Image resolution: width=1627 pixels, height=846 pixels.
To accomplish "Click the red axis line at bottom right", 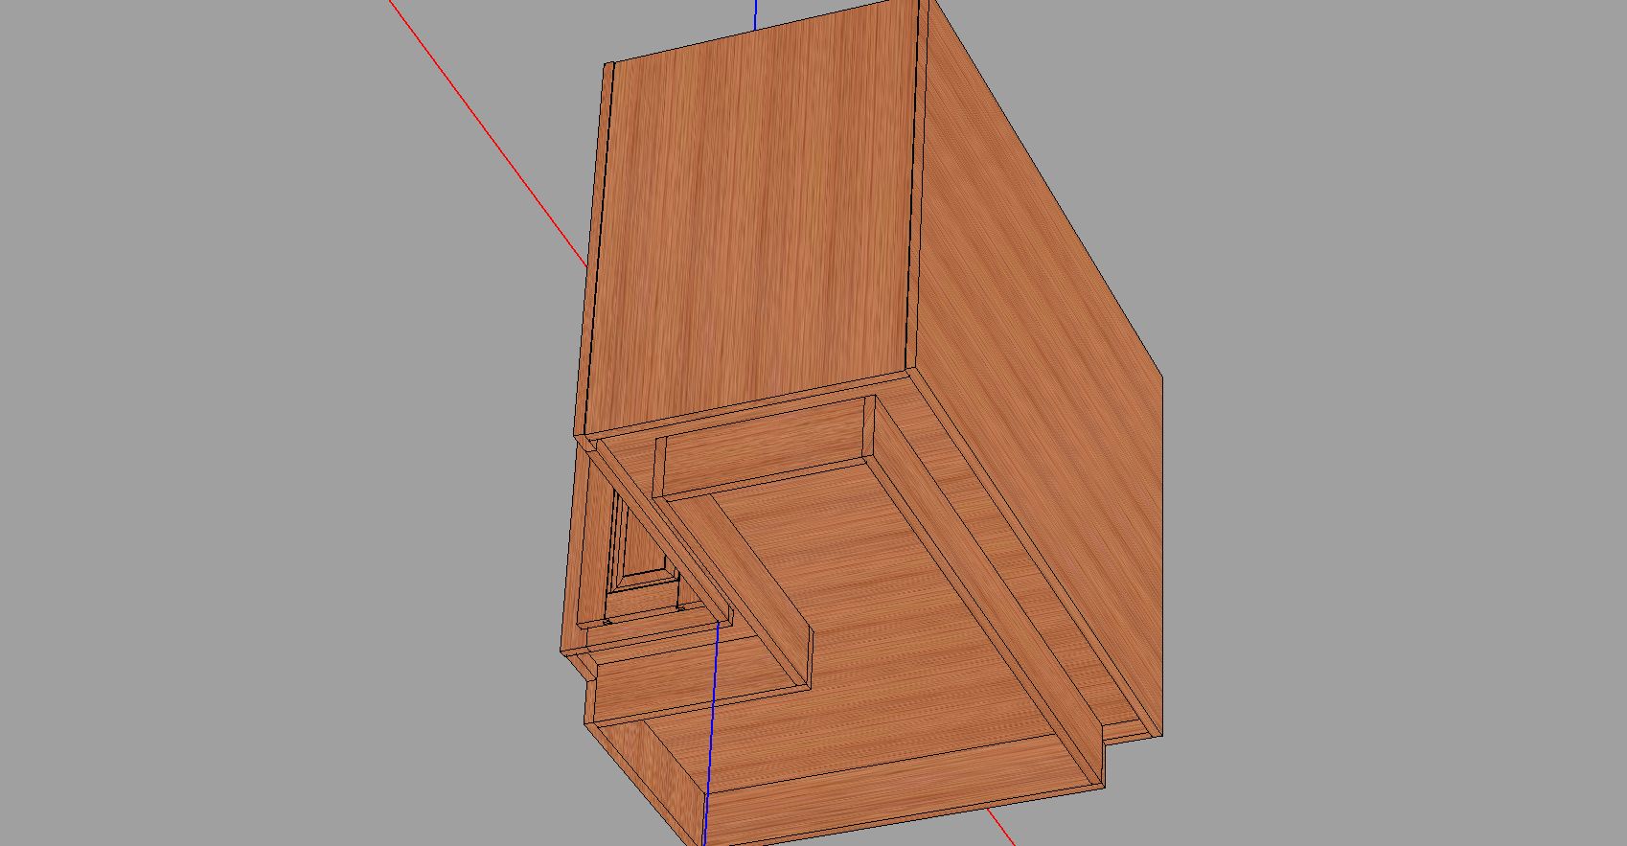I will tap(1001, 827).
